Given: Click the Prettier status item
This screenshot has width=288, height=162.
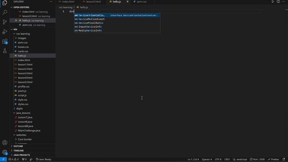Looking at the screenshot, I should [x=273, y=159].
